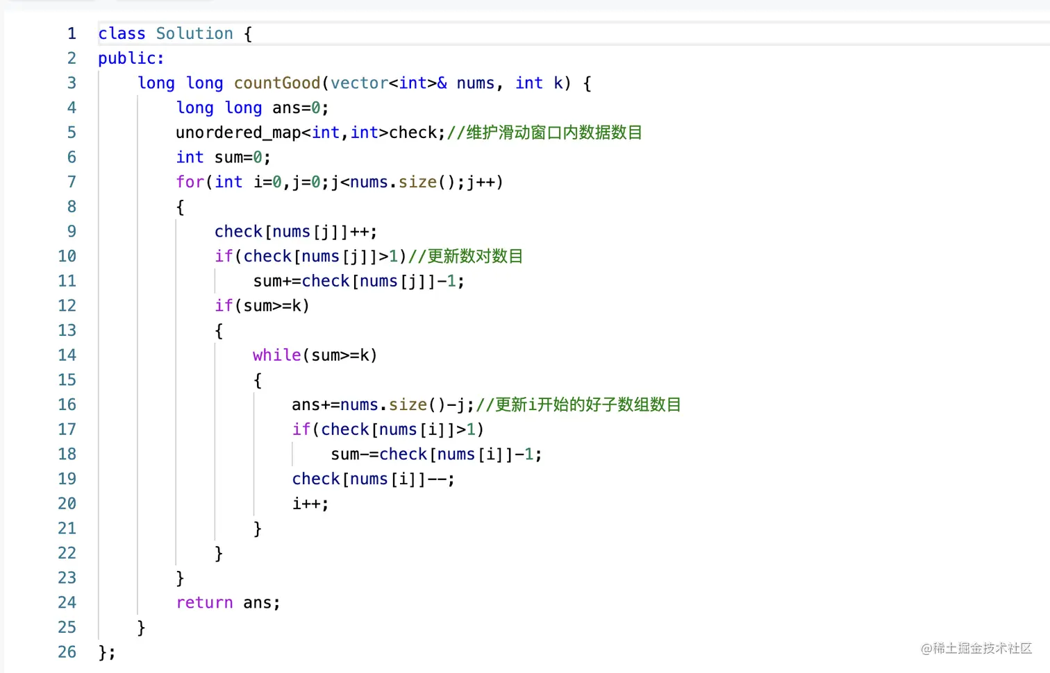Click the 'if(check[nums[i]]>1)' condition
The image size is (1050, 673).
(388, 429)
